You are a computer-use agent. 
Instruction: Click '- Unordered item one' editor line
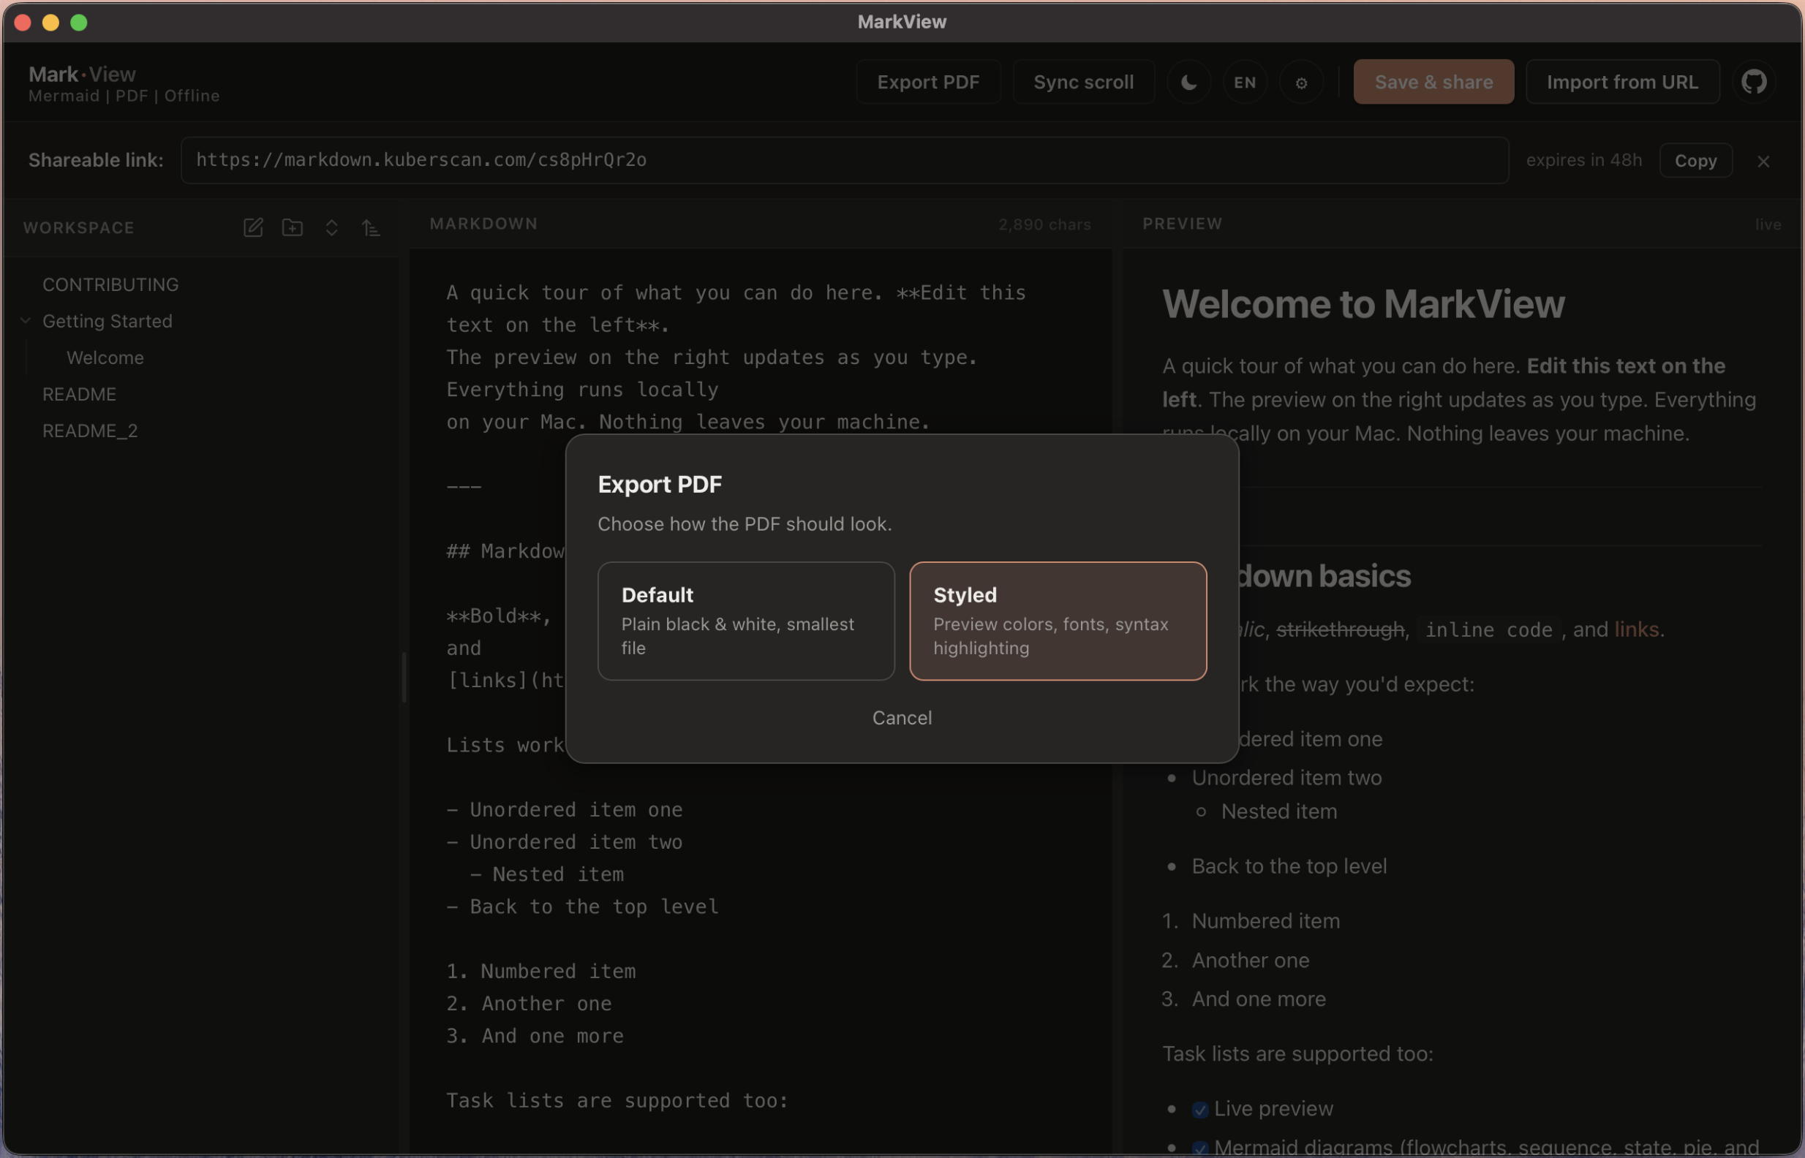pos(564,810)
